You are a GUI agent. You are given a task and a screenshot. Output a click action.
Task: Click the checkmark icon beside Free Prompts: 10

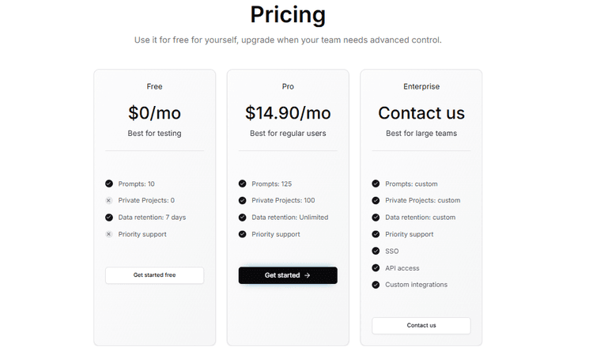coord(109,184)
